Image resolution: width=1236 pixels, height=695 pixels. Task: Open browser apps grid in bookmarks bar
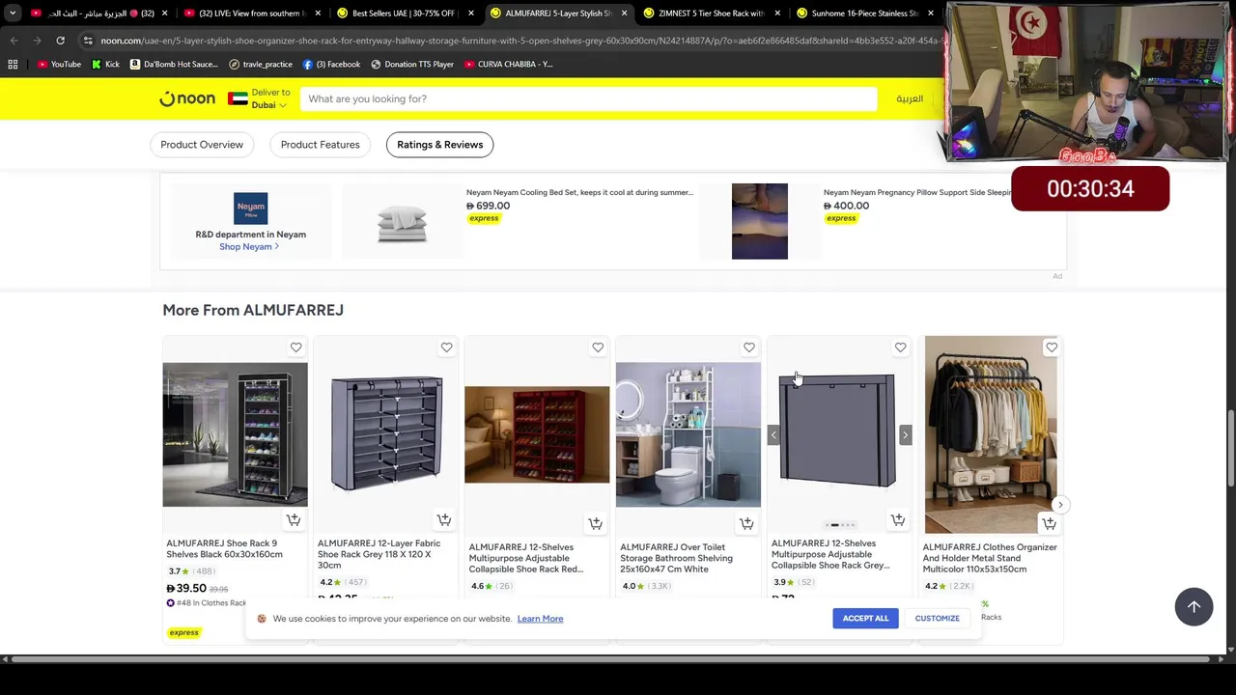tap(13, 64)
